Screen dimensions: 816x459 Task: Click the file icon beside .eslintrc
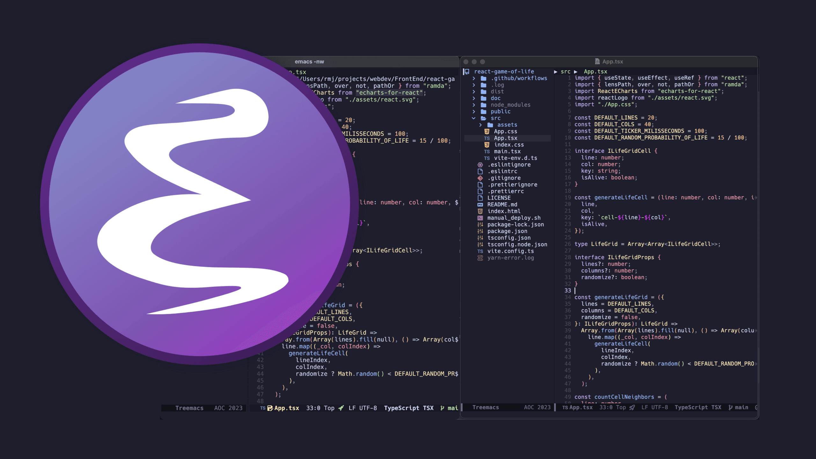click(x=480, y=171)
